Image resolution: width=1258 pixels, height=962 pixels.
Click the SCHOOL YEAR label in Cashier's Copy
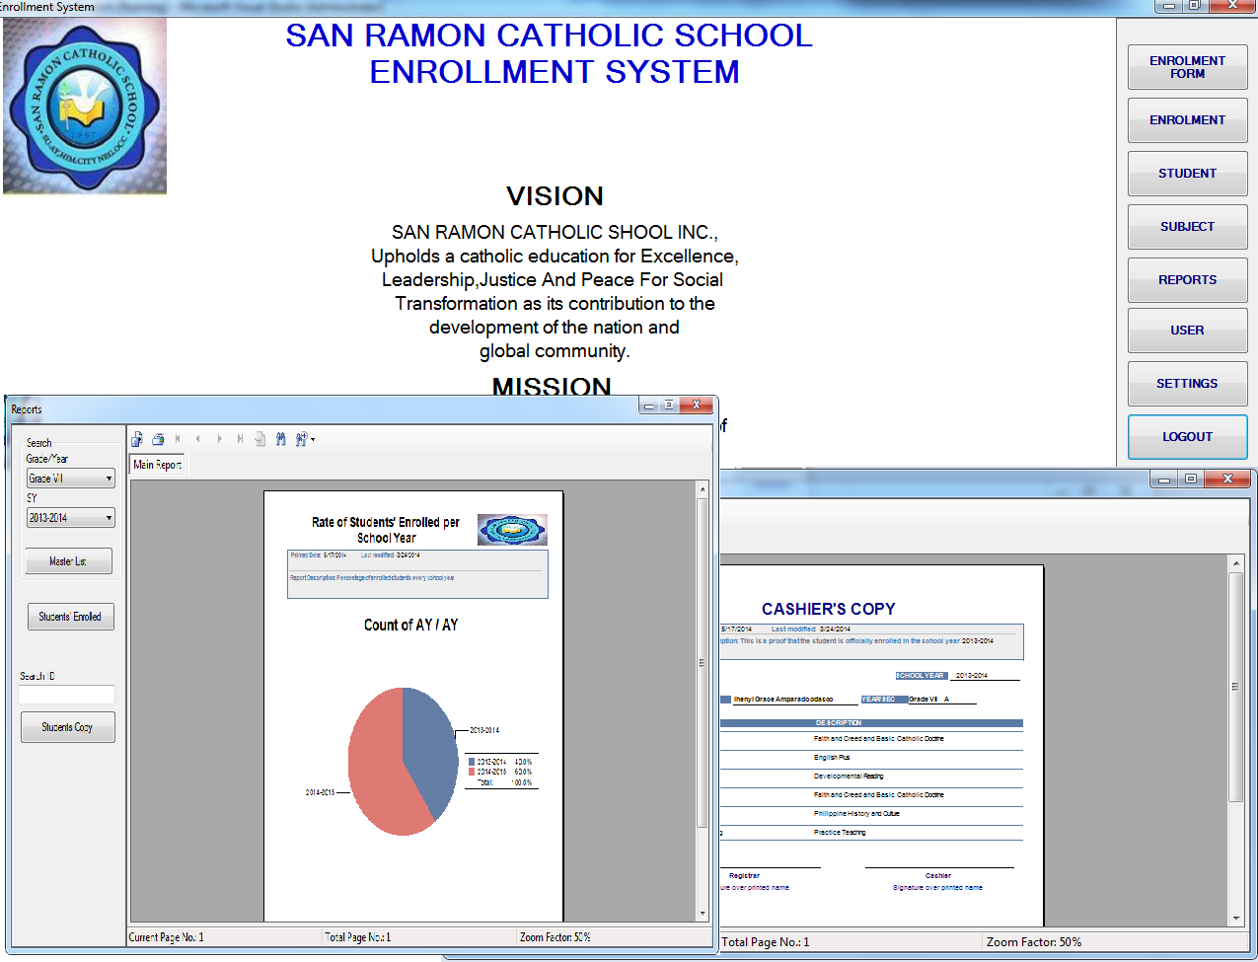(x=921, y=676)
